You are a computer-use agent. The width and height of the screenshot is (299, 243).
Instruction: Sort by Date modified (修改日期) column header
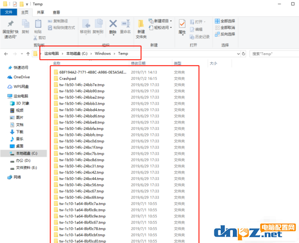[138, 63]
